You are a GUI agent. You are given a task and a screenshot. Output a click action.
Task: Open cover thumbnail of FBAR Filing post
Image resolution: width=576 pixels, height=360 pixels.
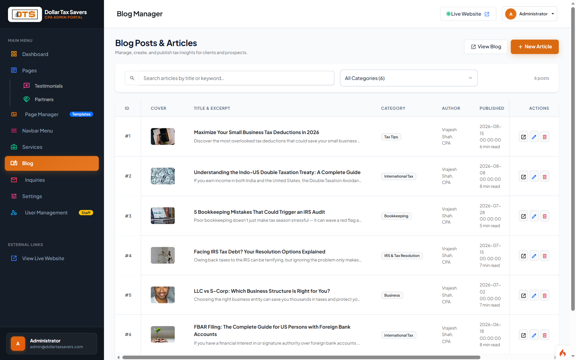(163, 334)
